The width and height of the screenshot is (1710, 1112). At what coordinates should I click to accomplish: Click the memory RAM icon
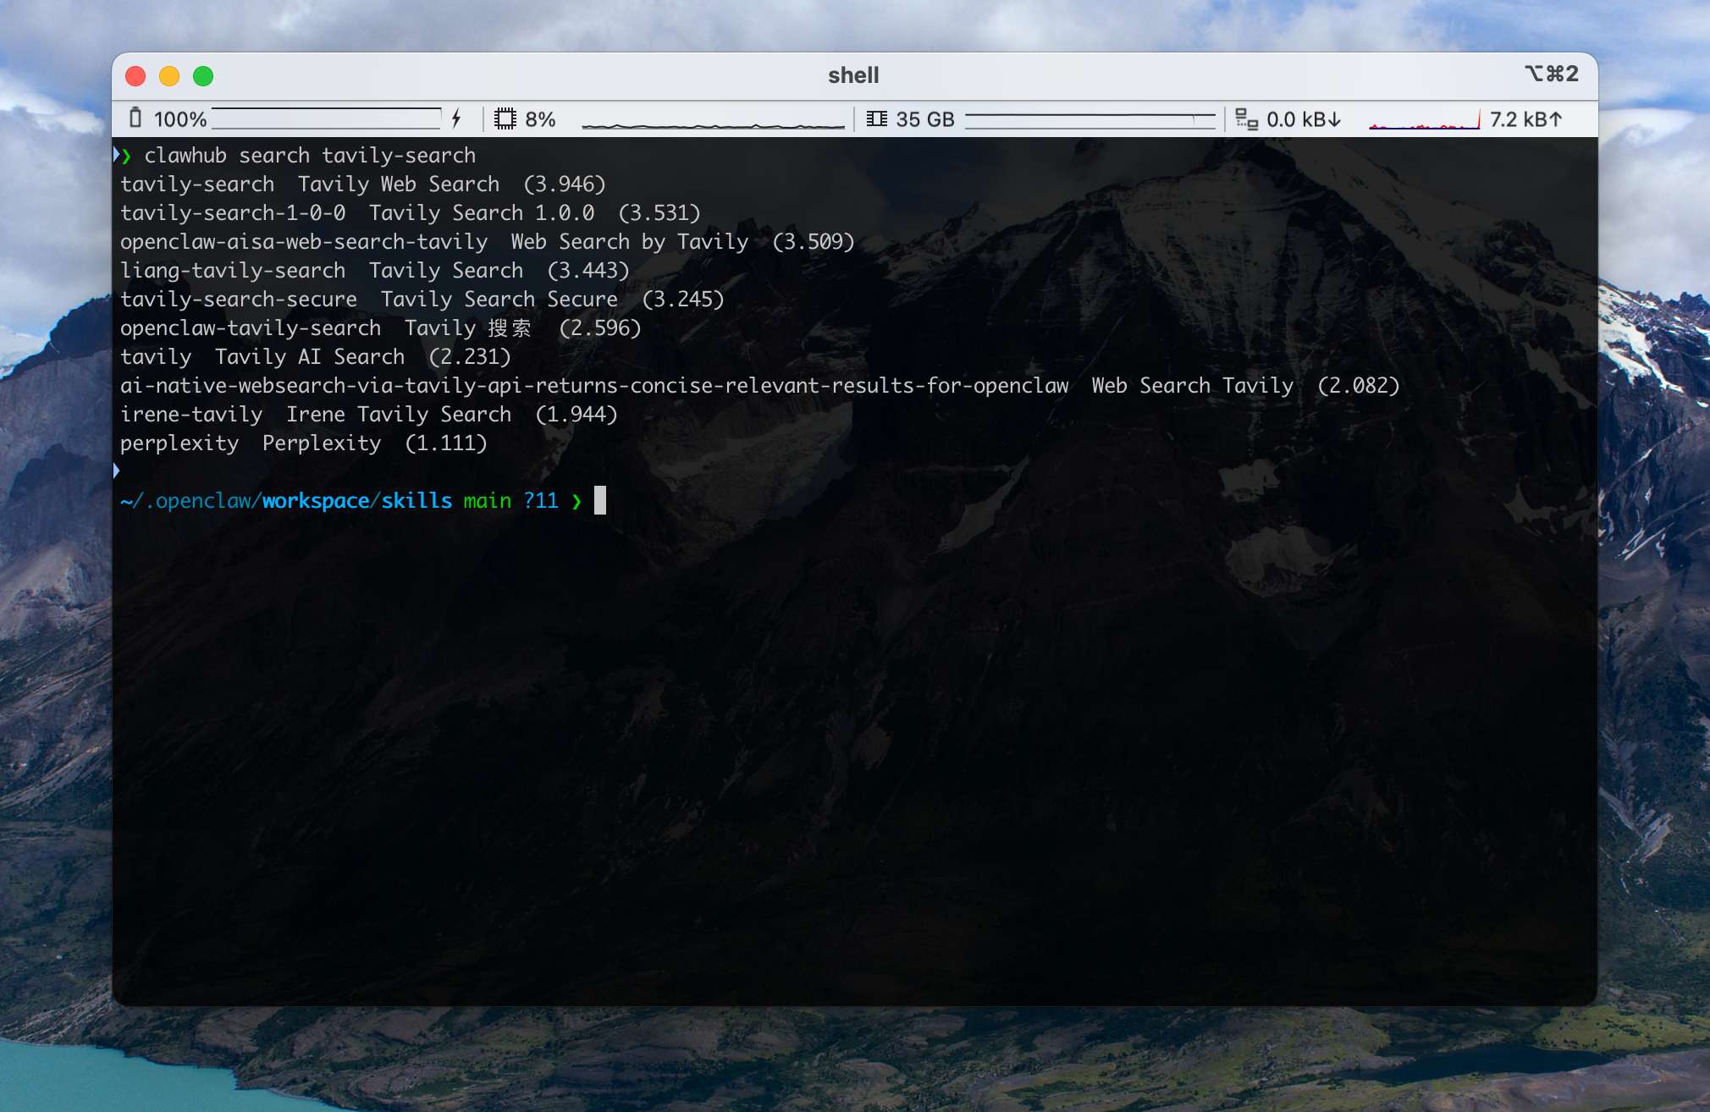point(877,118)
